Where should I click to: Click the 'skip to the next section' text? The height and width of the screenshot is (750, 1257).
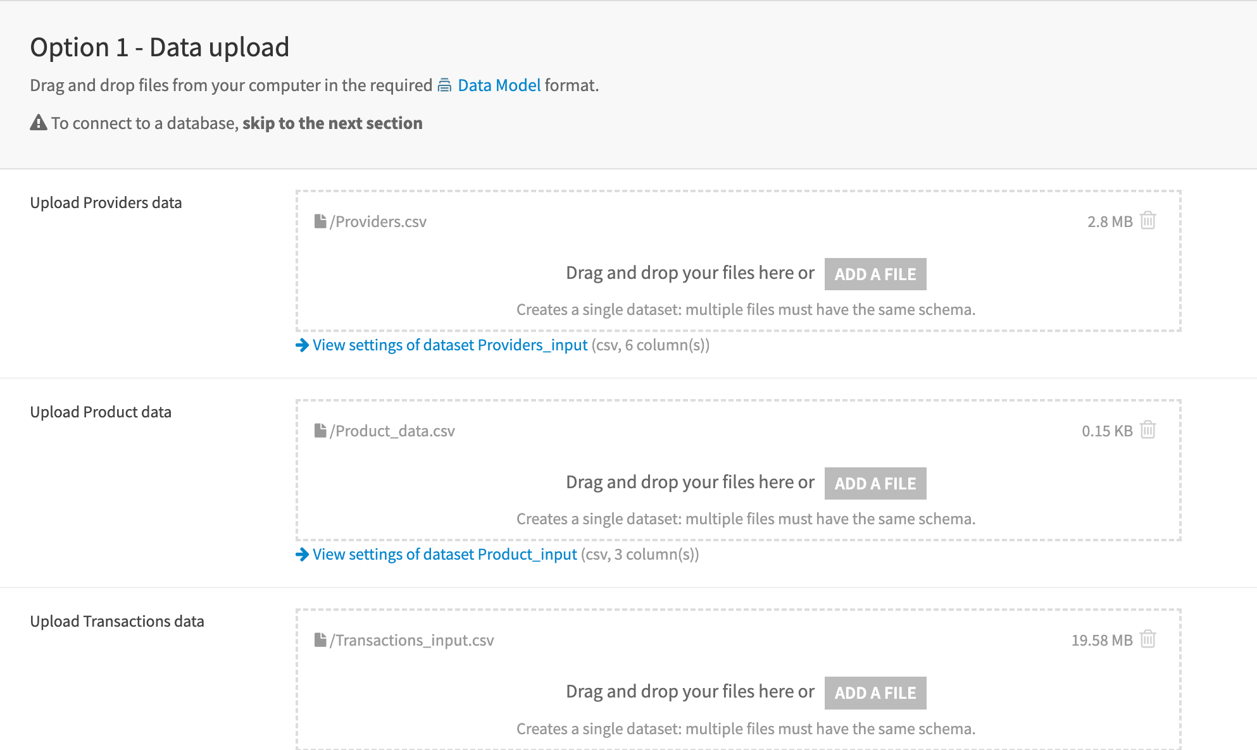332,123
